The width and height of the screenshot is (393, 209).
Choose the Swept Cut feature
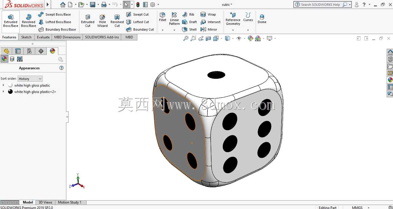tap(138, 14)
